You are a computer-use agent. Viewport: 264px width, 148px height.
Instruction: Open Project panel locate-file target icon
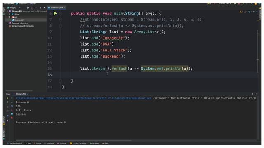click(x=28, y=7)
